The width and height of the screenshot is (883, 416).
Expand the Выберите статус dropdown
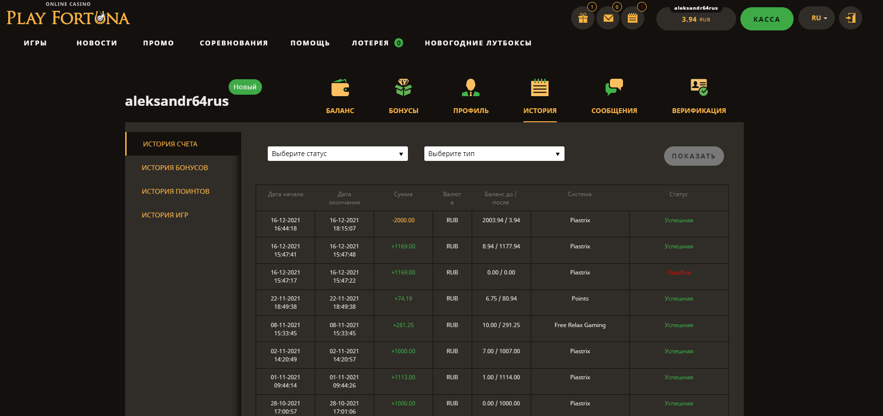337,154
